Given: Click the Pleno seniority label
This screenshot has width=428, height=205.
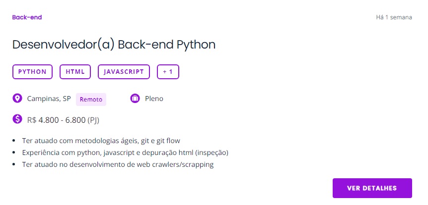Looking at the screenshot, I should [154, 99].
